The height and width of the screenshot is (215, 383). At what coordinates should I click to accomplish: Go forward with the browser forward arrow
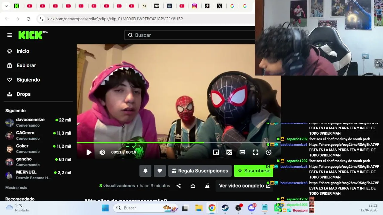(18, 19)
